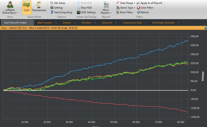207x127 pixels.
Task: Click the celfarkel hero avatar icon
Action: (10, 5)
